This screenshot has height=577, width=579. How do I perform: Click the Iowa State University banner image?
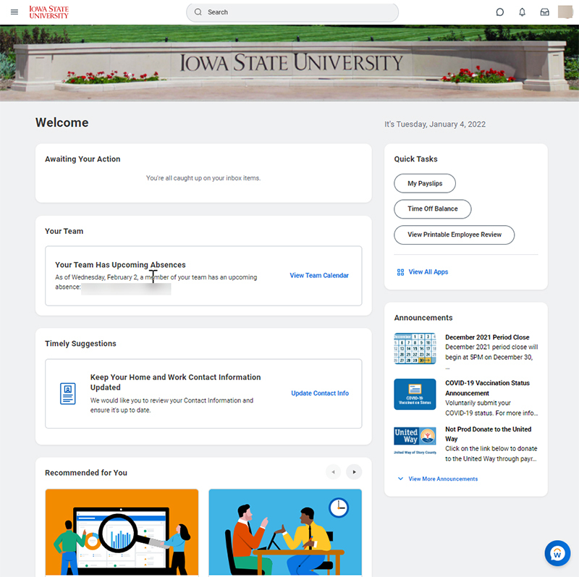[289, 63]
